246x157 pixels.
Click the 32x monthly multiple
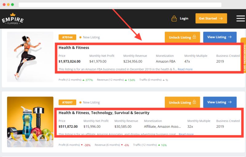pyautogui.click(x=190, y=127)
